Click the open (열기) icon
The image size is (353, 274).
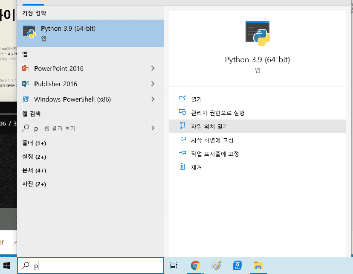point(182,98)
